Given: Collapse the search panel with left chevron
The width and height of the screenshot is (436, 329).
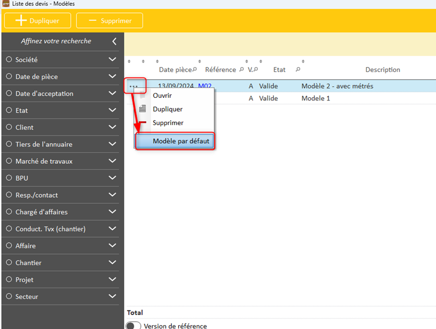Looking at the screenshot, I should click(114, 41).
